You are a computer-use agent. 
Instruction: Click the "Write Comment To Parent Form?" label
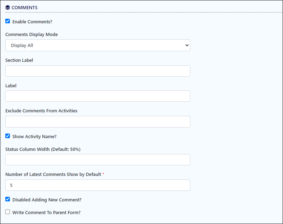pyautogui.click(x=46, y=212)
